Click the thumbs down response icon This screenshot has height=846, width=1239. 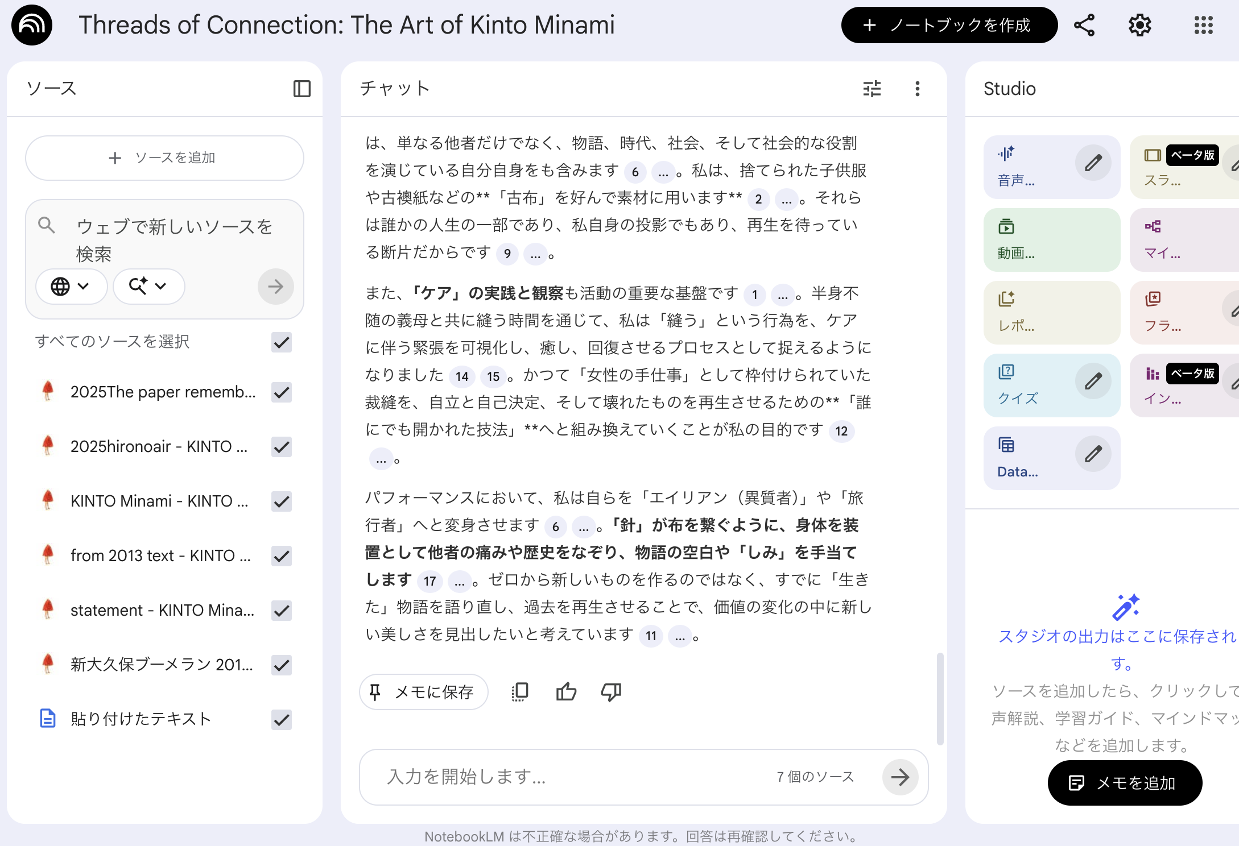pyautogui.click(x=611, y=692)
